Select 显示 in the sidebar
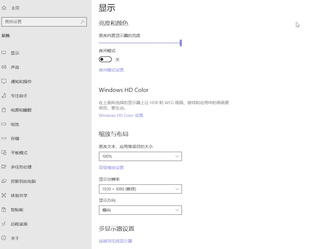The image size is (332, 249). [x=15, y=53]
